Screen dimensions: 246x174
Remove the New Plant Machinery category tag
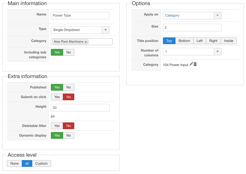[86, 42]
